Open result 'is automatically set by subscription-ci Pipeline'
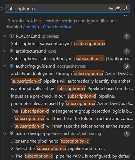The image size is (135, 160). (x=72, y=89)
